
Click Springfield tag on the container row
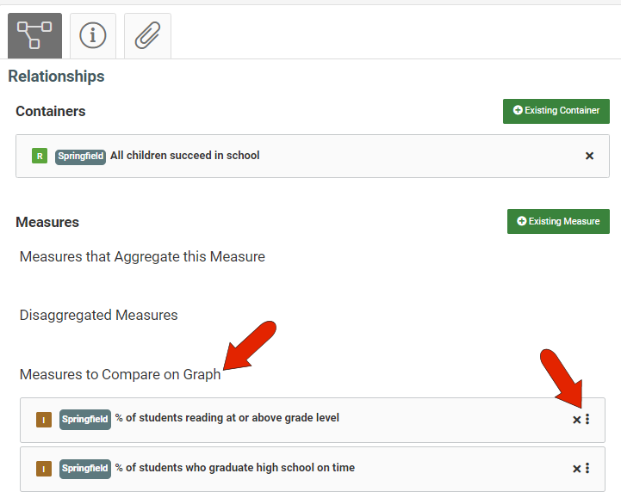pos(80,157)
